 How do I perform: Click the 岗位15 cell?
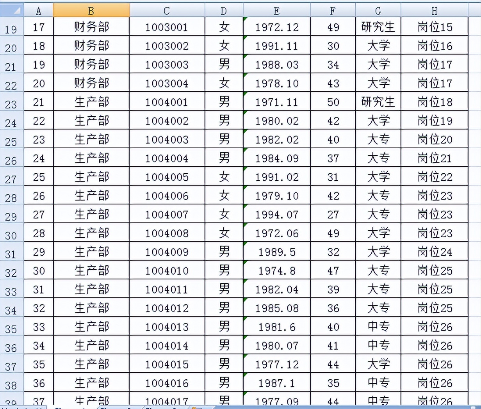coord(434,27)
